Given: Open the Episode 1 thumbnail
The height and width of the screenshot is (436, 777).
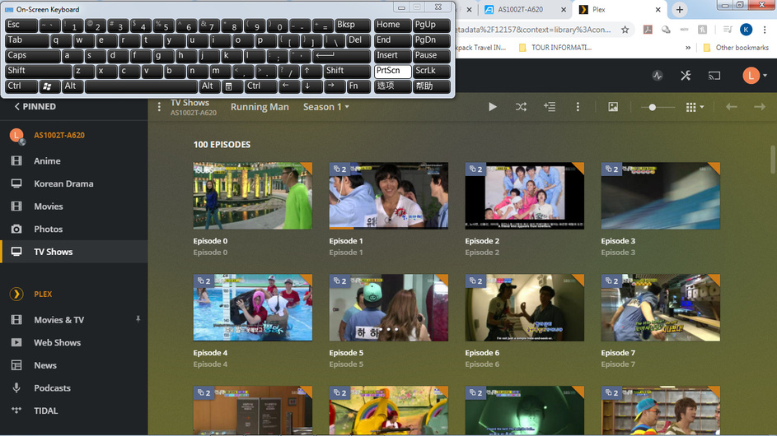Looking at the screenshot, I should tap(389, 196).
